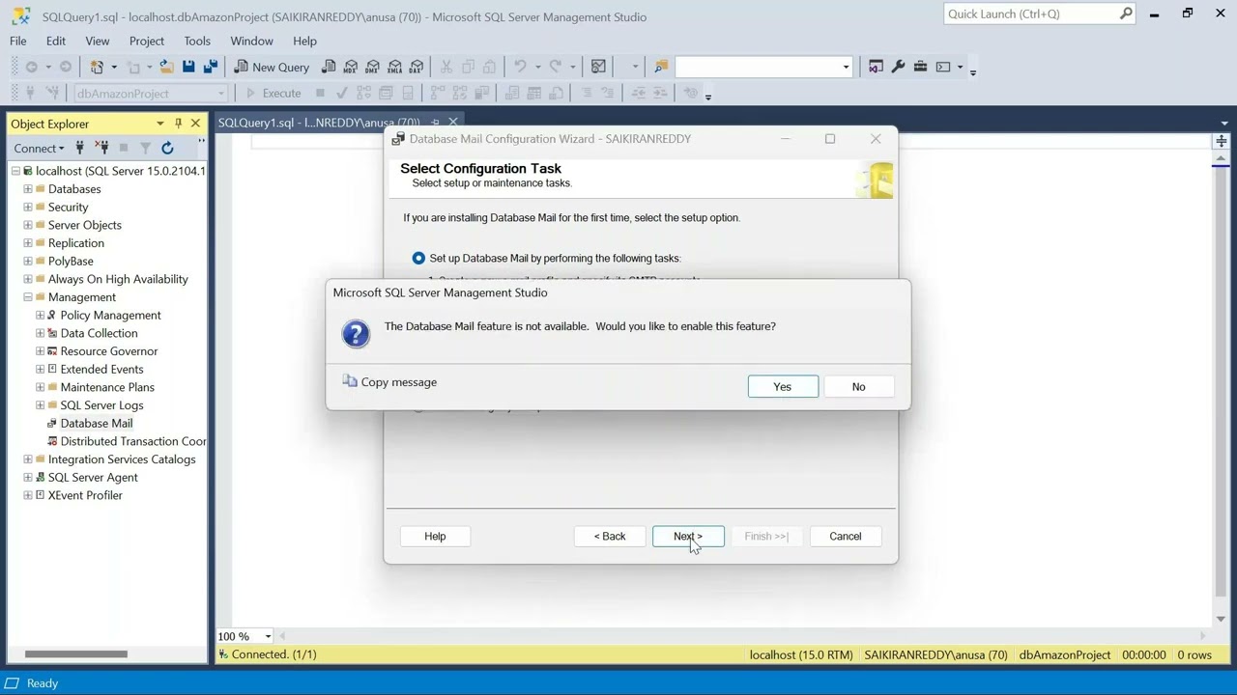Click the Copy message icon in the dialog
This screenshot has width=1237, height=695.
coord(350,382)
